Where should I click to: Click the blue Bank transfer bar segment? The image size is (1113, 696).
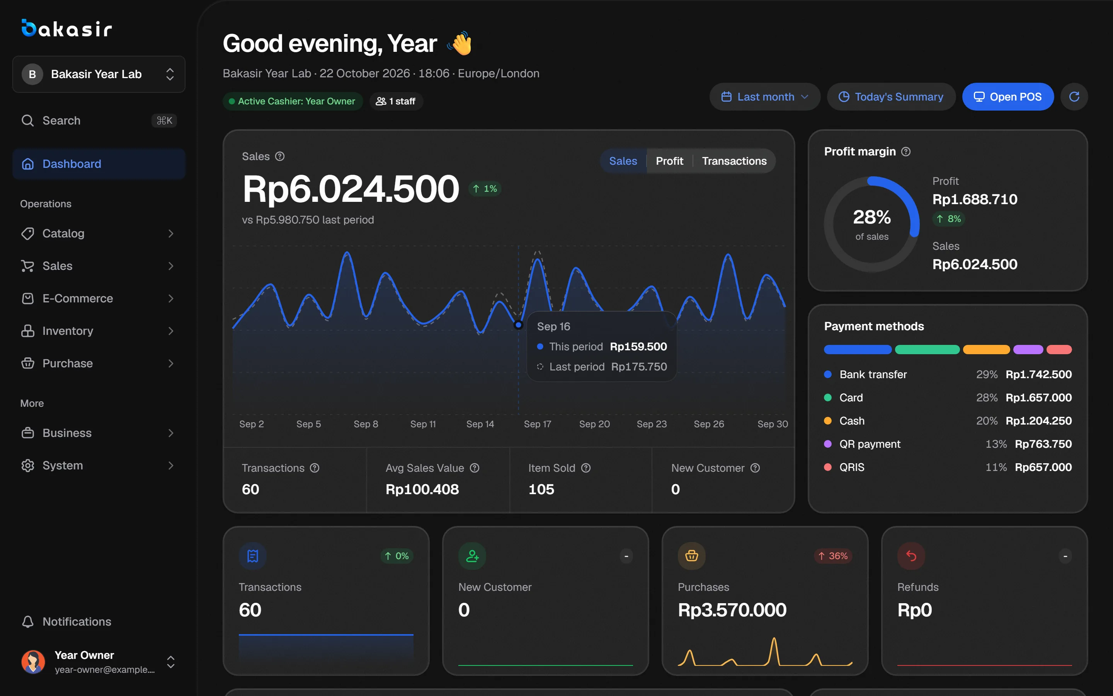tap(857, 350)
